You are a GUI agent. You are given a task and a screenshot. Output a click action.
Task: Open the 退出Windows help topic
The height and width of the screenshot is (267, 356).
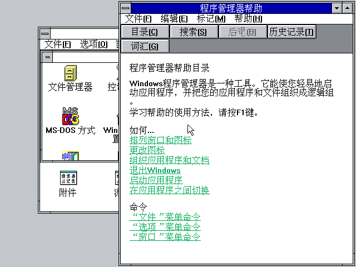point(155,170)
